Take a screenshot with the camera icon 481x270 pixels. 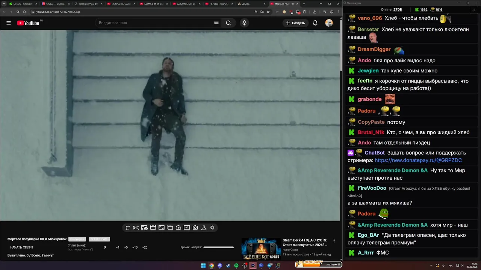[x=195, y=228]
